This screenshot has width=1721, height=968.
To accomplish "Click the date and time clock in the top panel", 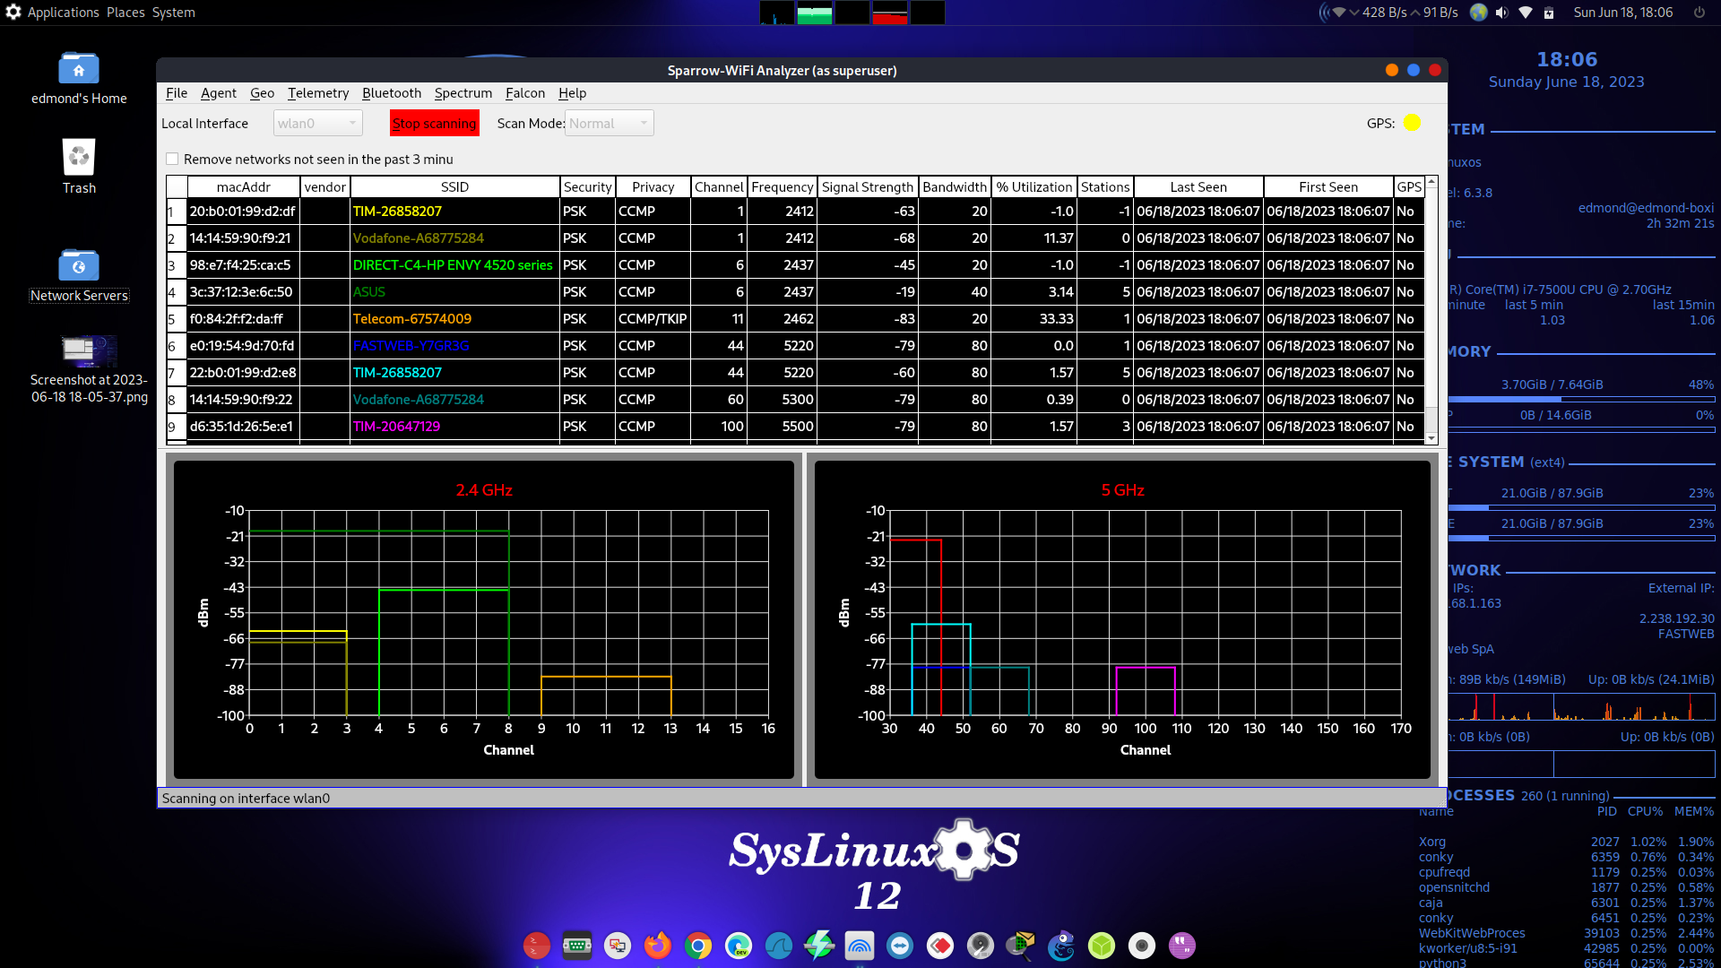I will click(1623, 13).
